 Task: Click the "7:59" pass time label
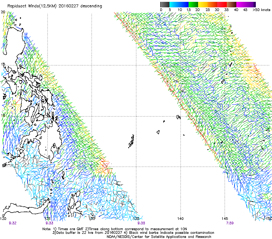[x=230, y=223]
